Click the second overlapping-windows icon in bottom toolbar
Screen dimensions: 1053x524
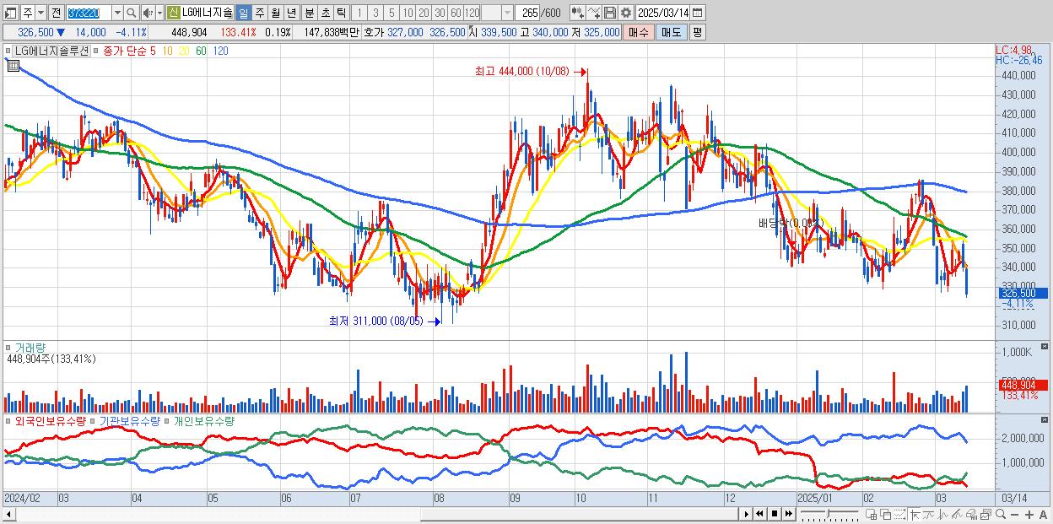(885, 515)
